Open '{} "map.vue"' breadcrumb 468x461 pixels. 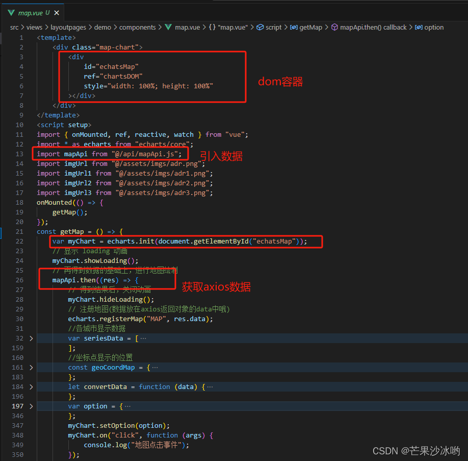pos(228,27)
